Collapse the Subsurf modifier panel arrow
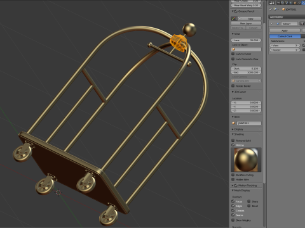The height and width of the screenshot is (228, 305). [x=272, y=23]
